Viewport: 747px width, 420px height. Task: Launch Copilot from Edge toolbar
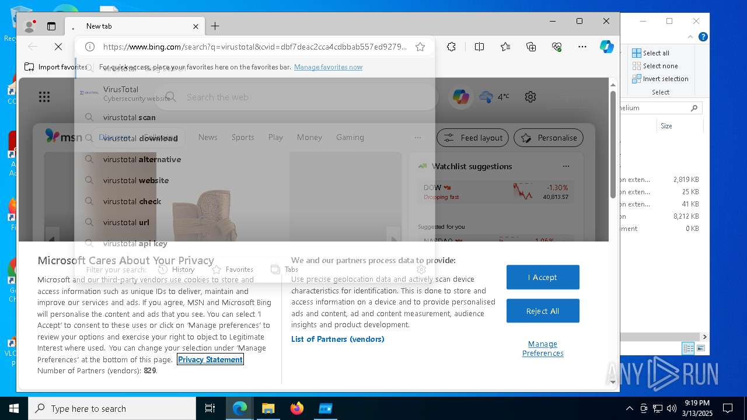coord(607,47)
